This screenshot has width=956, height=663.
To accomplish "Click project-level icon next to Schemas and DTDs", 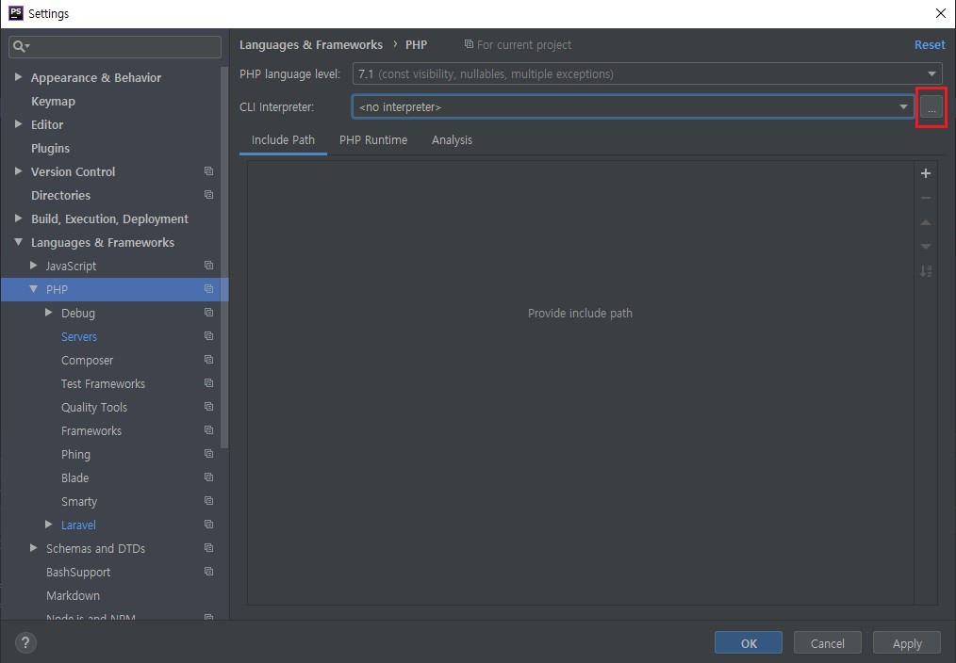I will click(208, 548).
